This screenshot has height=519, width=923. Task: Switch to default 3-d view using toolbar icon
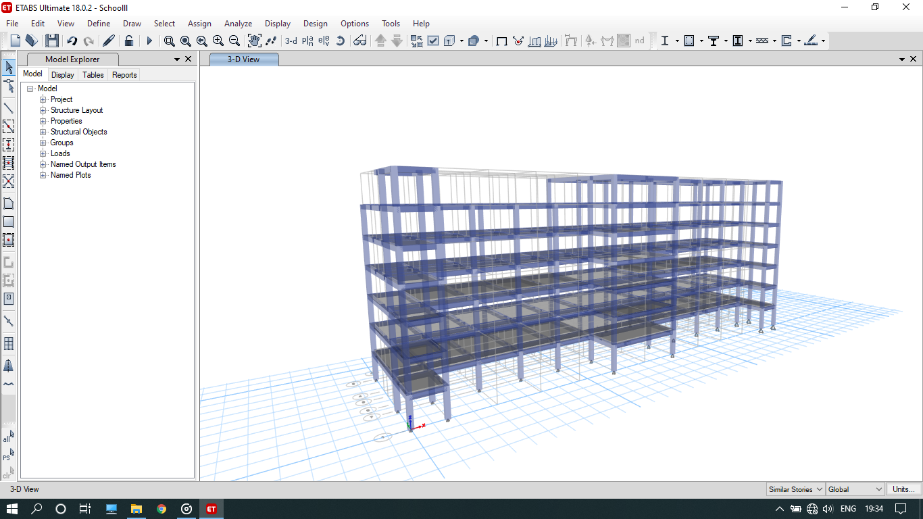coord(291,41)
